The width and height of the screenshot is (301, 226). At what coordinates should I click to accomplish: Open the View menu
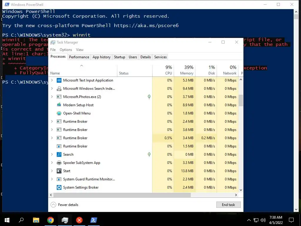80,50
